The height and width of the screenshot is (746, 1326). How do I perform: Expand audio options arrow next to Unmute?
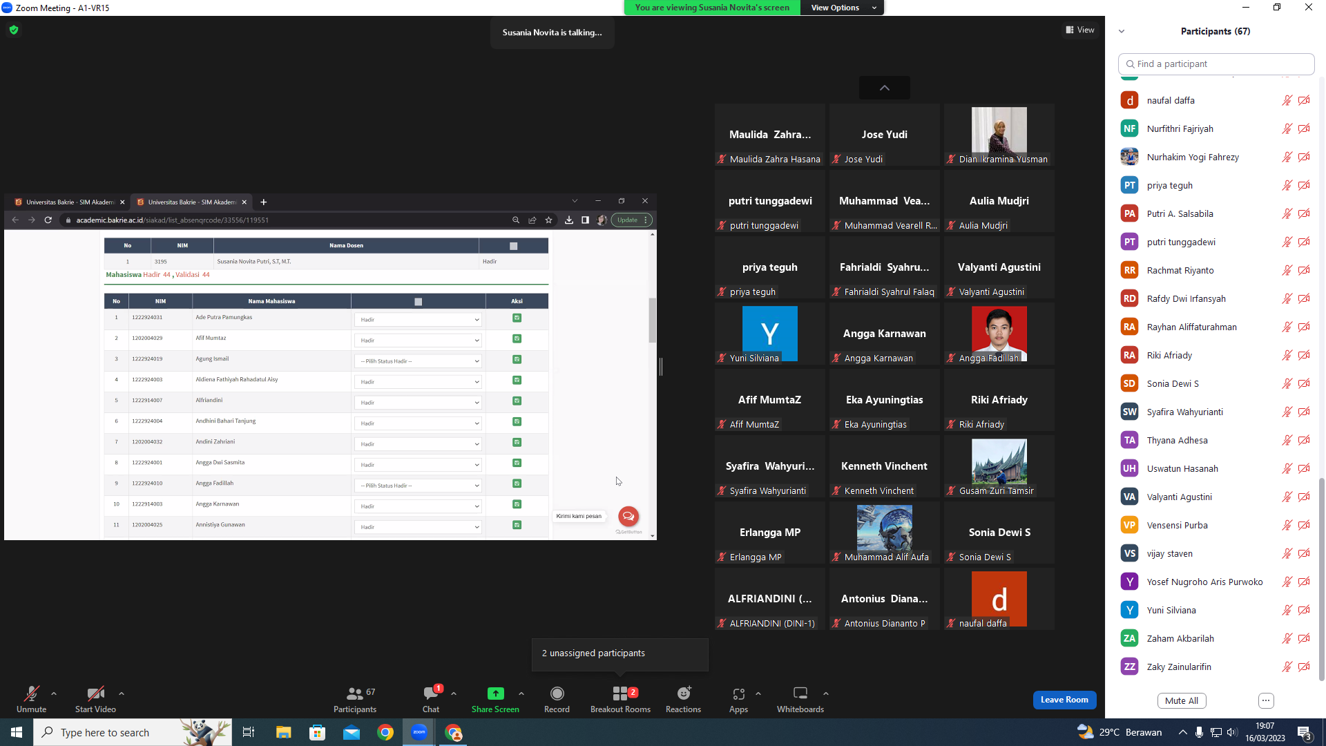(54, 694)
